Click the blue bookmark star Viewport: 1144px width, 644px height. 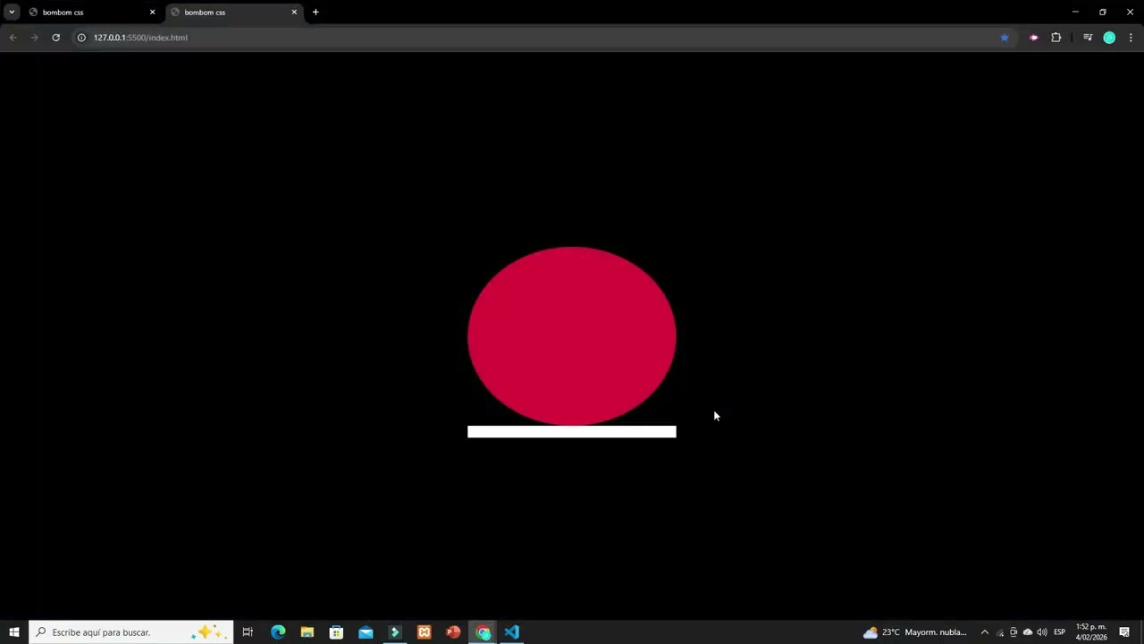click(x=1005, y=38)
